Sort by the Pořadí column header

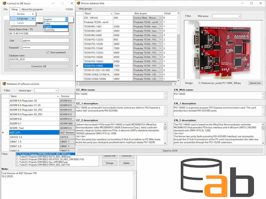[170, 13]
